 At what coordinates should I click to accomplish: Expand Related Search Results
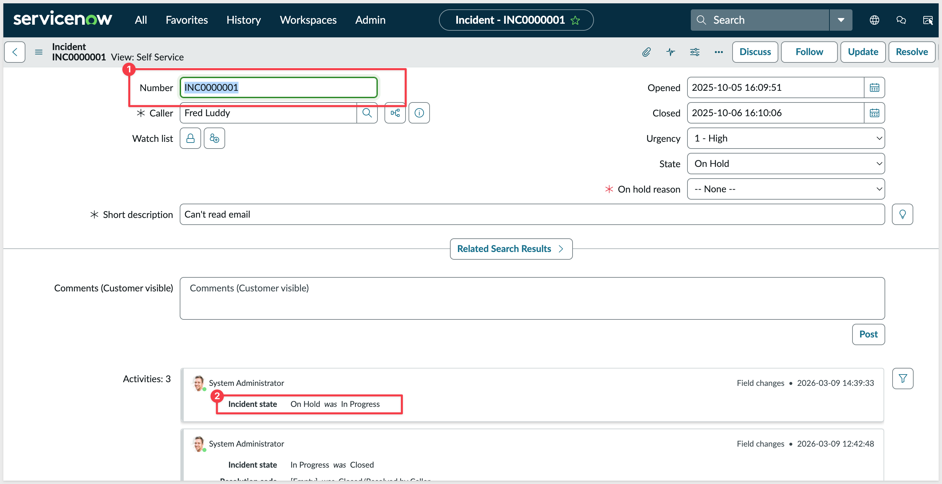pyautogui.click(x=511, y=249)
